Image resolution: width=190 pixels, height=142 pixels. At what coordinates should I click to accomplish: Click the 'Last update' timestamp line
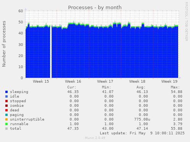coord(142,133)
